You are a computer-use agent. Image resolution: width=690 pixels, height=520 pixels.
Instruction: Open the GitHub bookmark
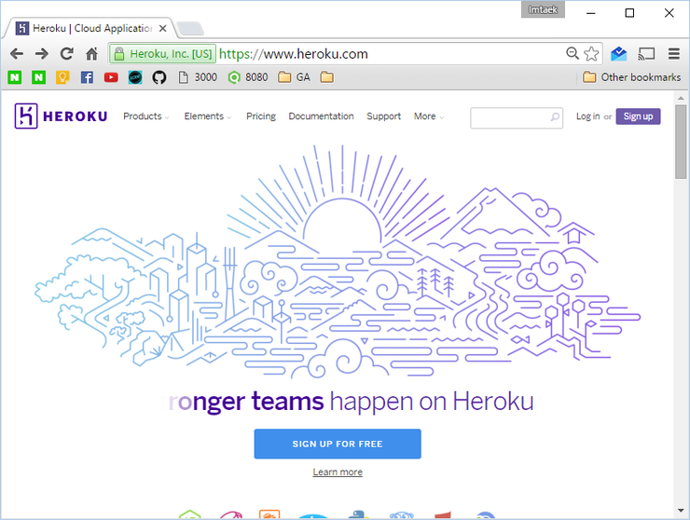[159, 77]
